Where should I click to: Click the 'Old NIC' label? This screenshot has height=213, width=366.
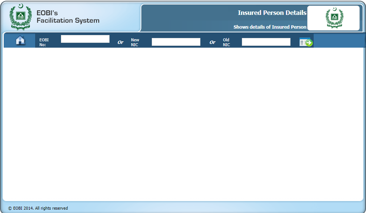pyautogui.click(x=227, y=42)
